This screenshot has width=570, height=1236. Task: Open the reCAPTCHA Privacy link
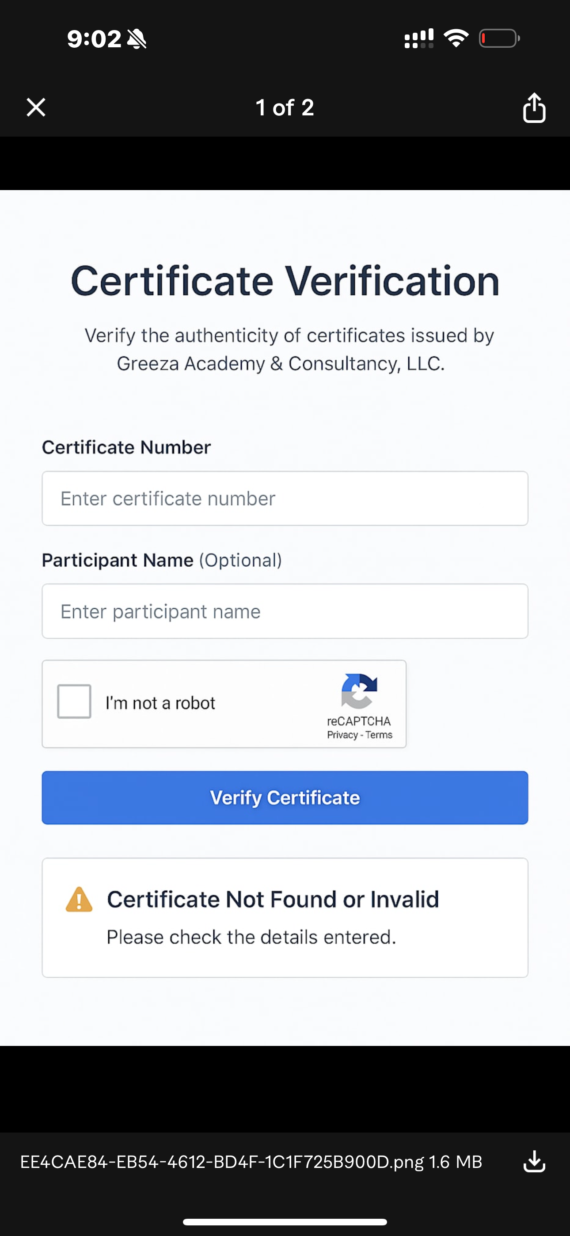(342, 735)
